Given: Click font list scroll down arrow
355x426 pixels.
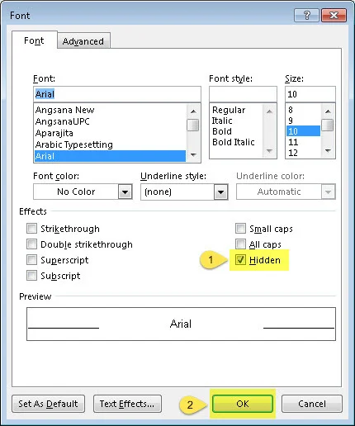Looking at the screenshot, I should [x=193, y=154].
